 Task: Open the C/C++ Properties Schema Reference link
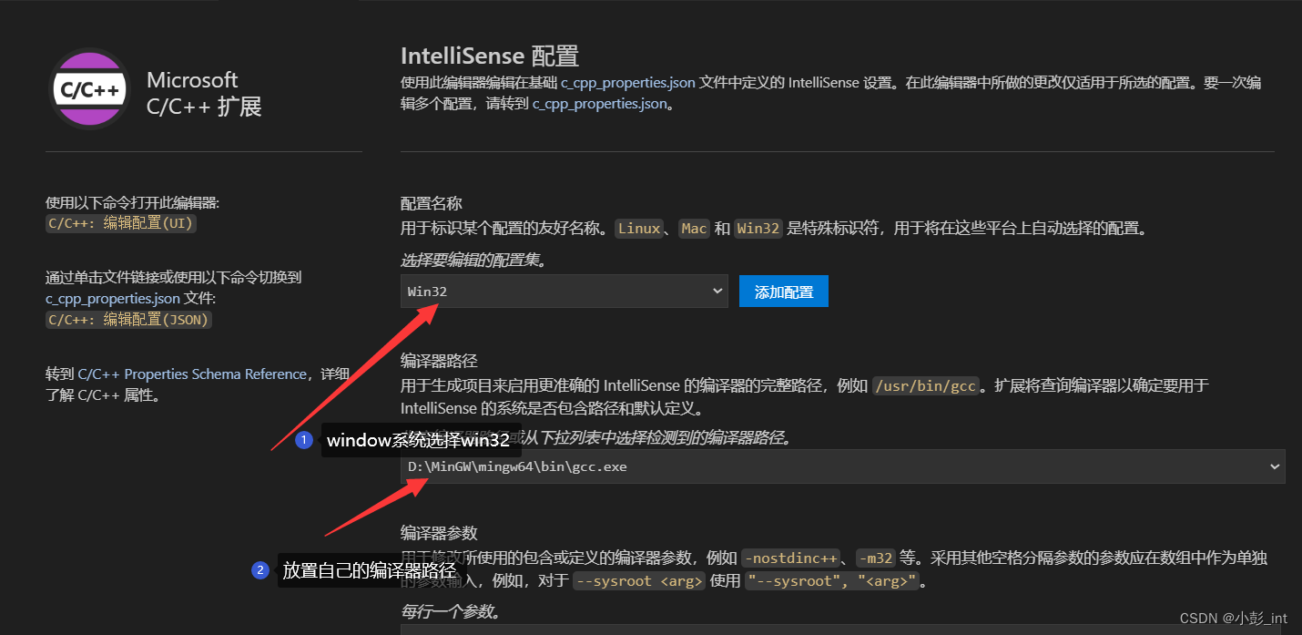192,374
